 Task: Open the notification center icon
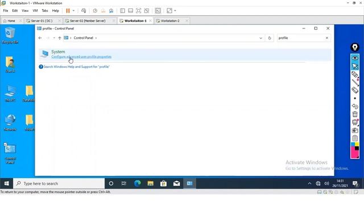355,183
